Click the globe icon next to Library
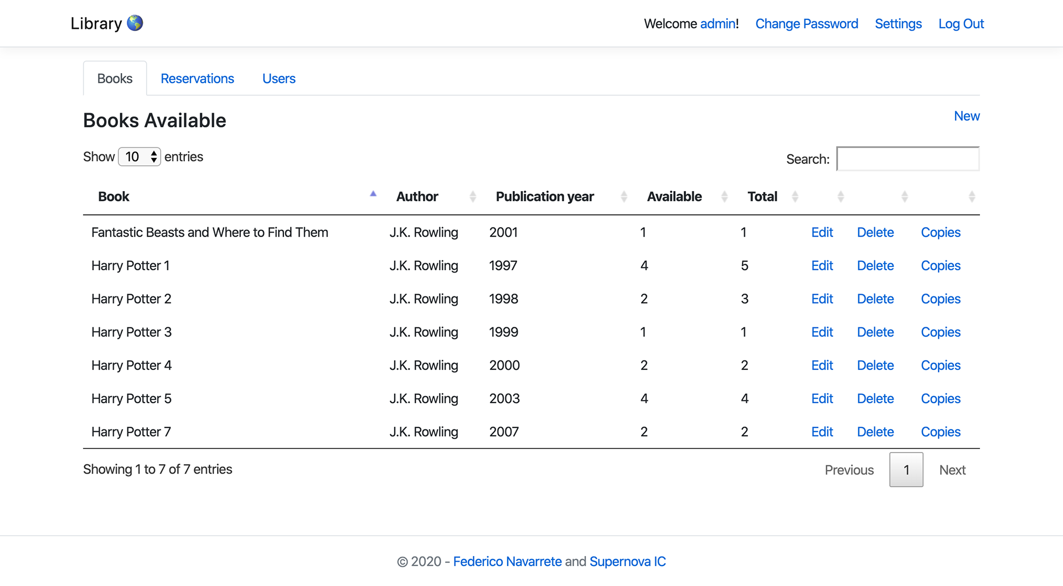This screenshot has height=586, width=1063. click(x=135, y=23)
